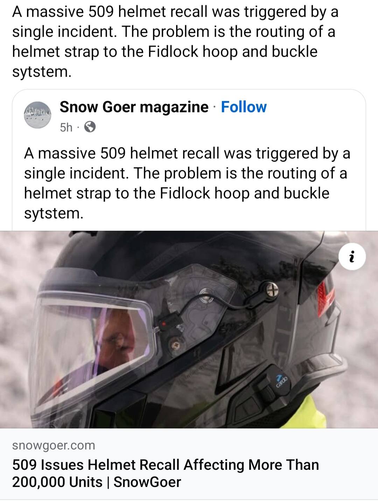Open the helmet article preview image

pos(189,330)
